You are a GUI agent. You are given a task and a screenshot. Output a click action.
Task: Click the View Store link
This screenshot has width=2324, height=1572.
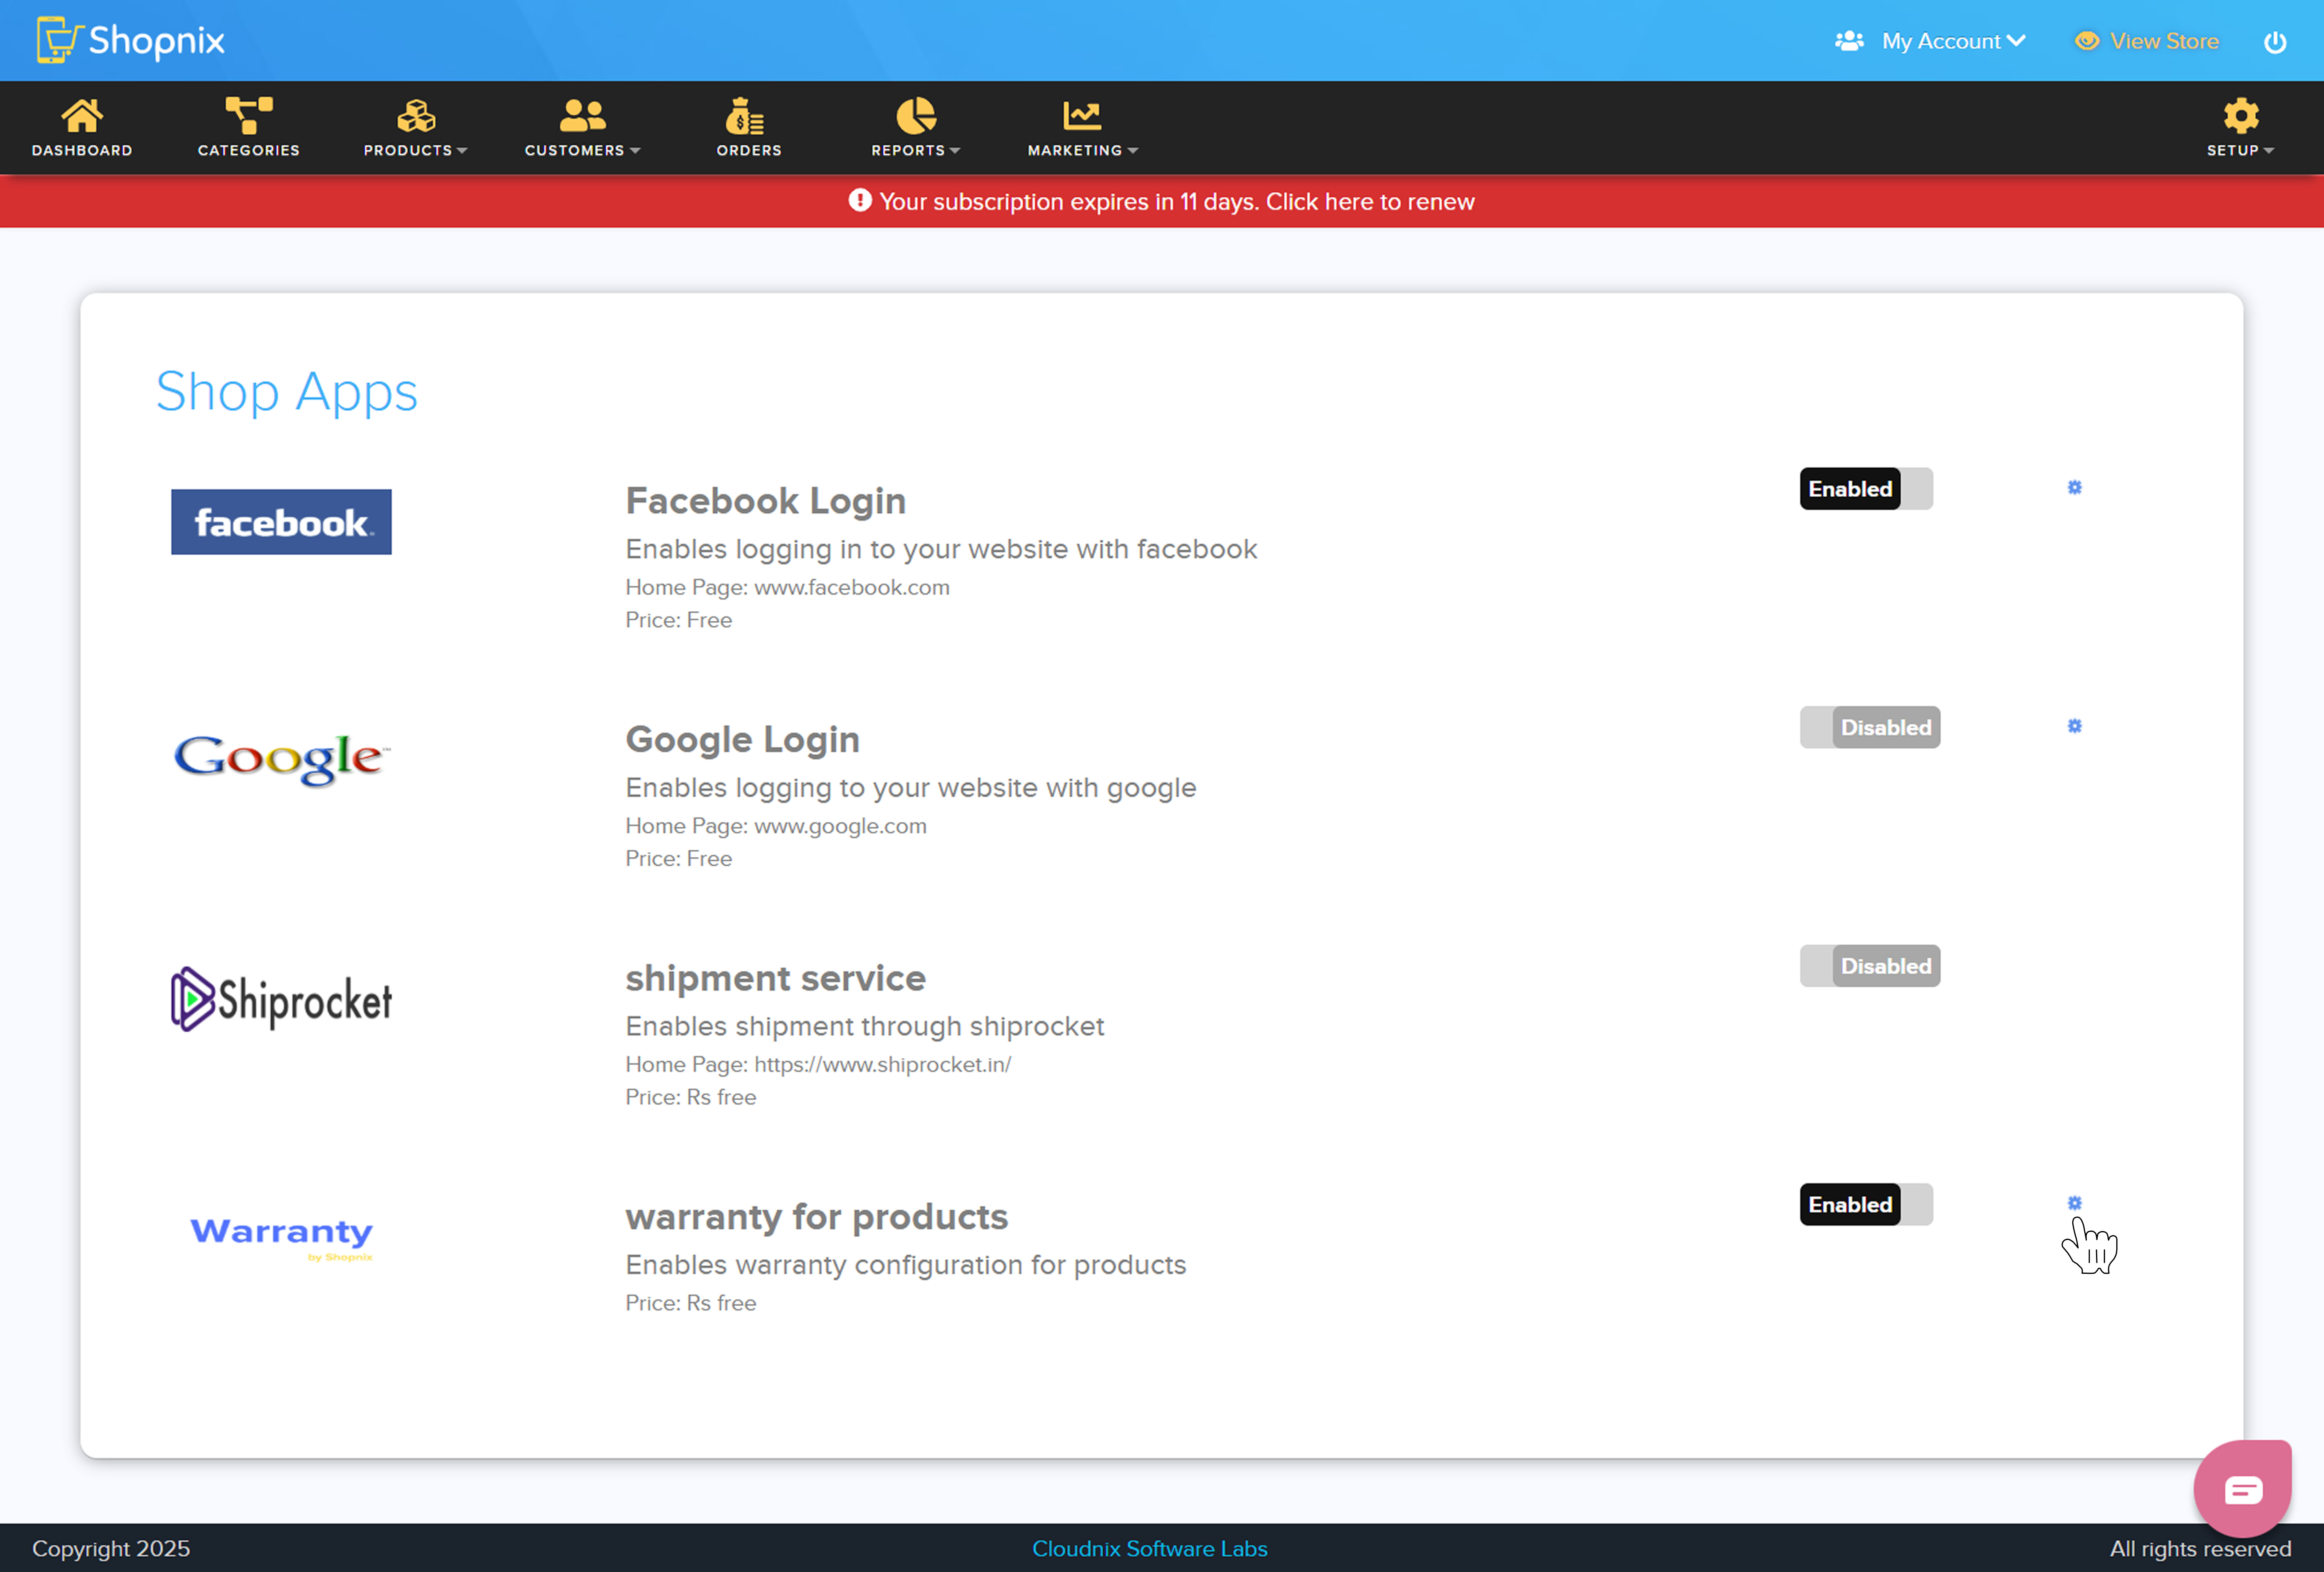2164,41
